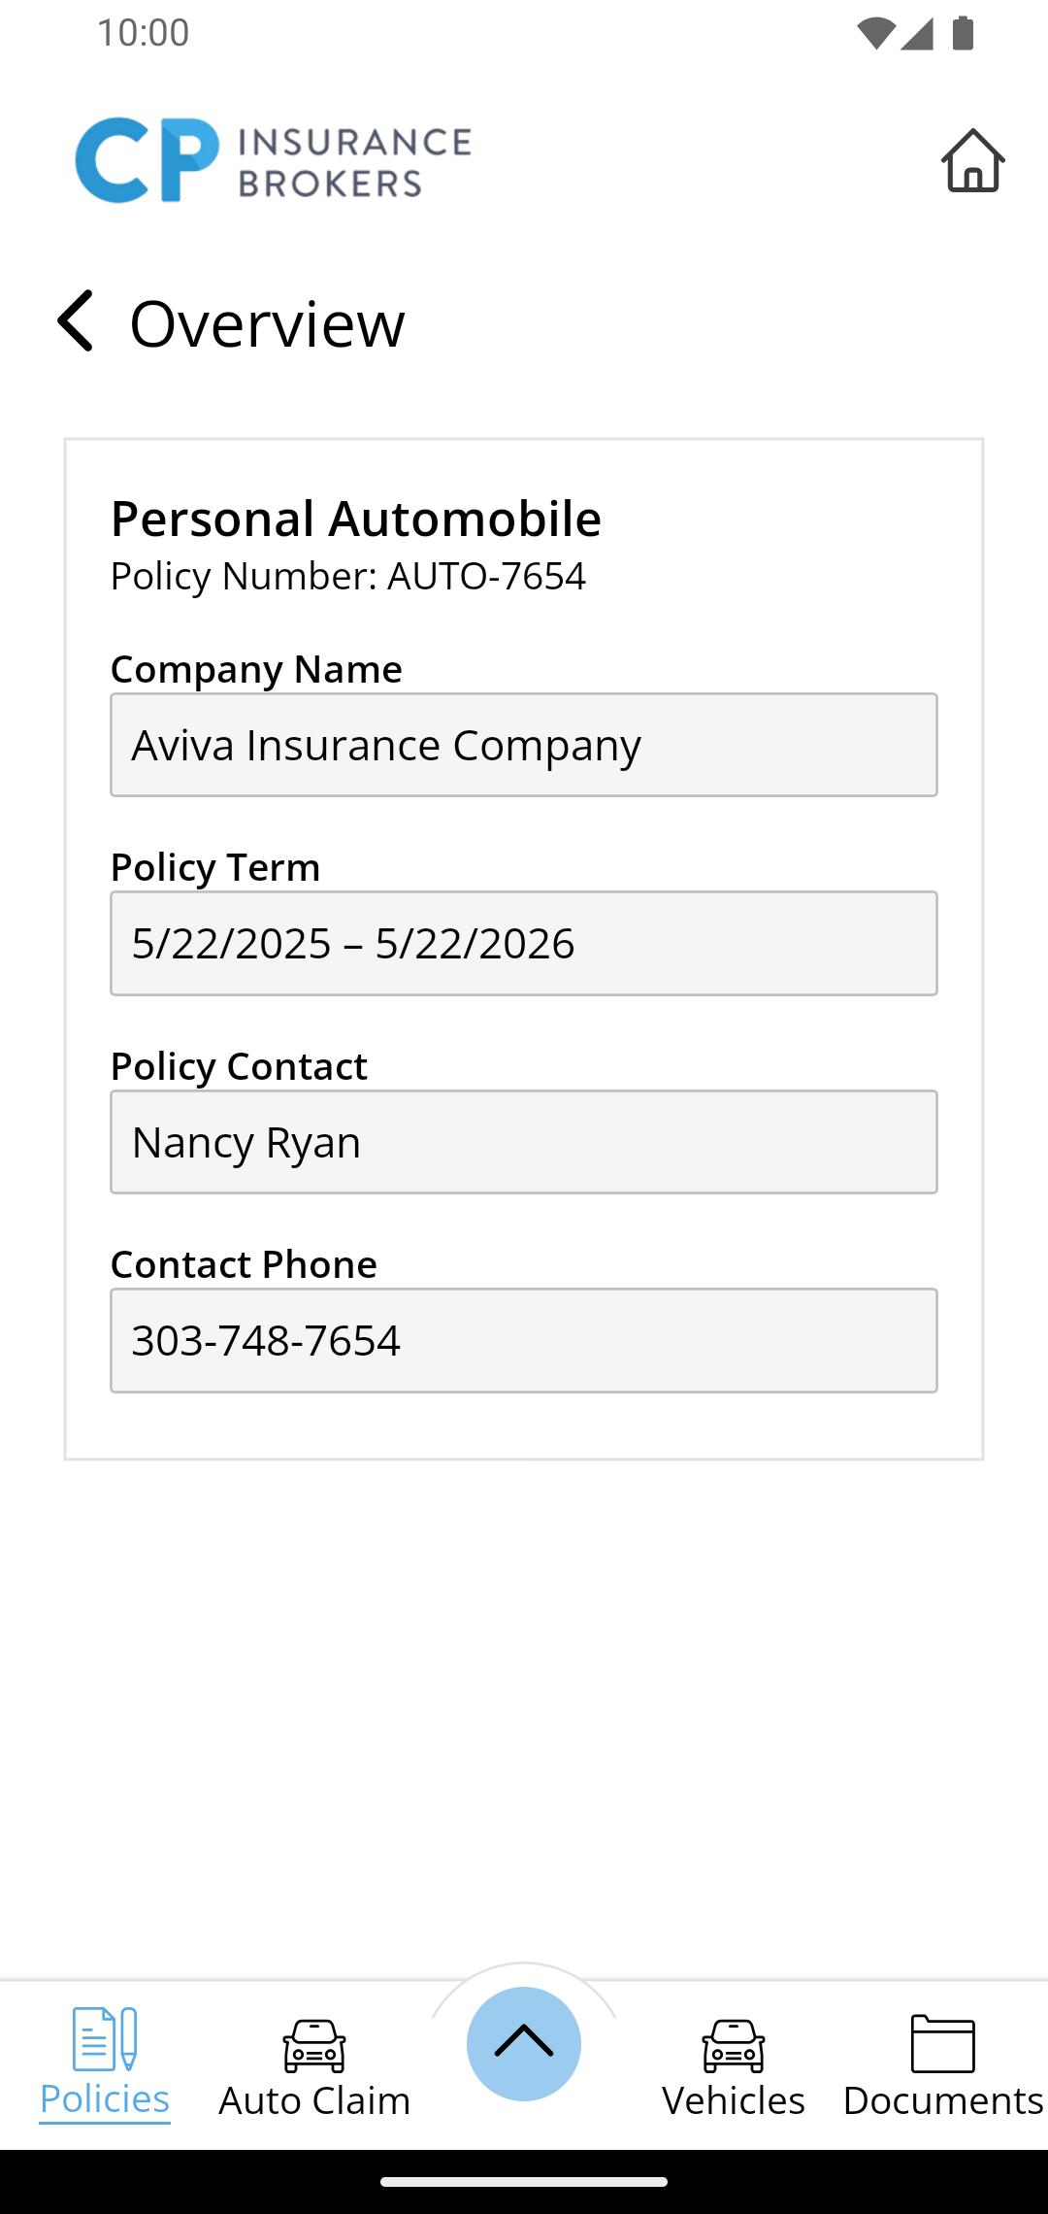Tap the Policies tab label

[105, 2099]
